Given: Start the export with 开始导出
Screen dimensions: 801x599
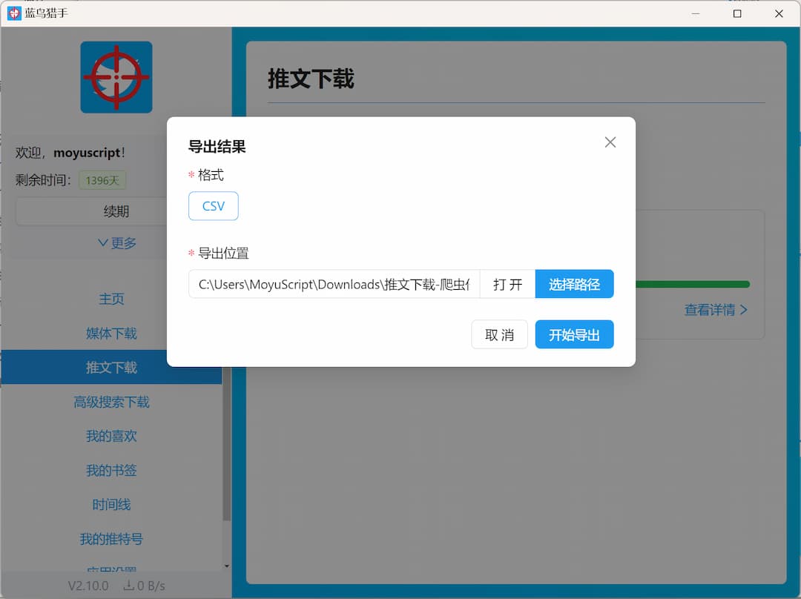Looking at the screenshot, I should coord(574,334).
